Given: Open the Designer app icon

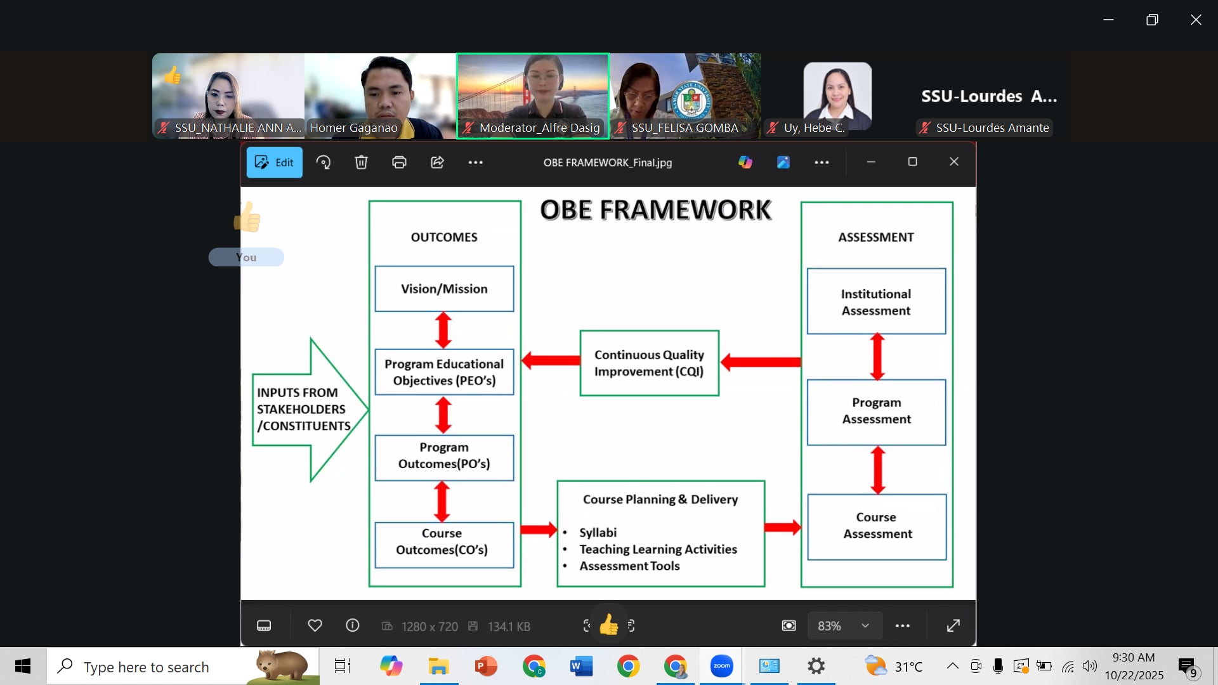Looking at the screenshot, I should (783, 162).
